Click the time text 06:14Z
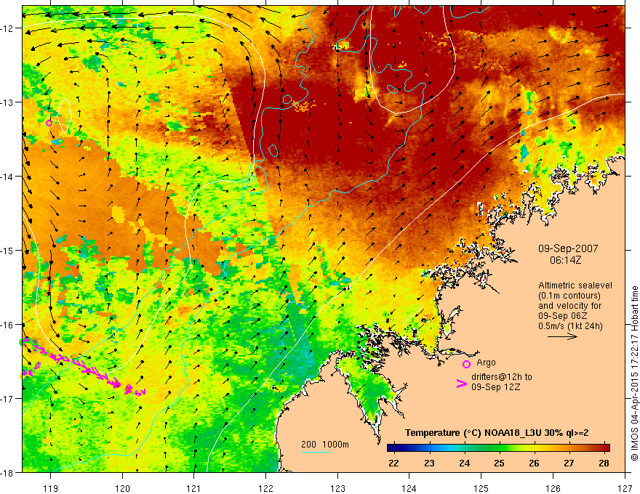 (x=565, y=260)
